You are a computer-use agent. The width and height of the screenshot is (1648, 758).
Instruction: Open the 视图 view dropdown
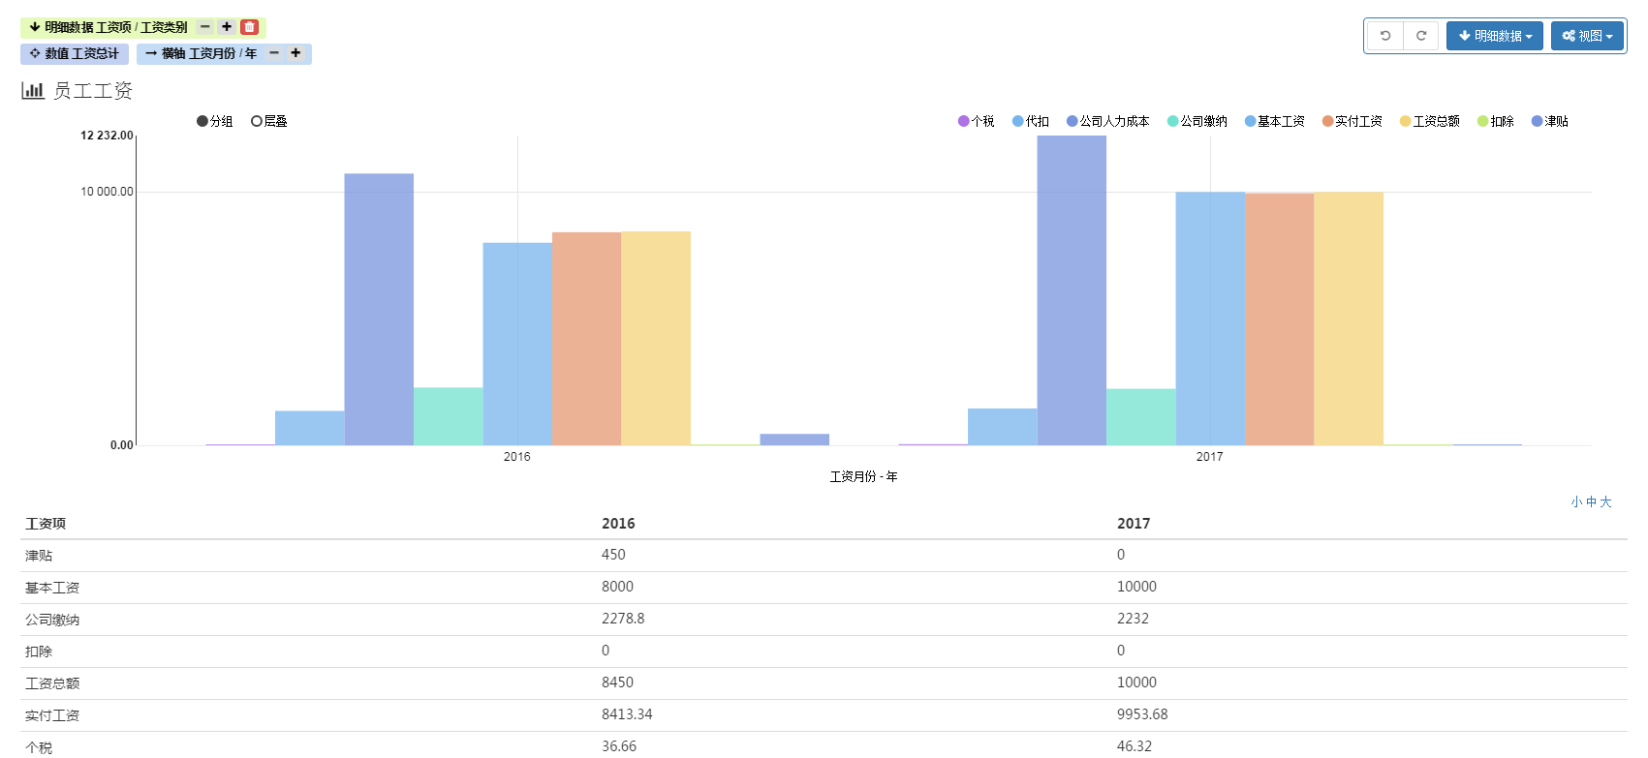coord(1586,36)
